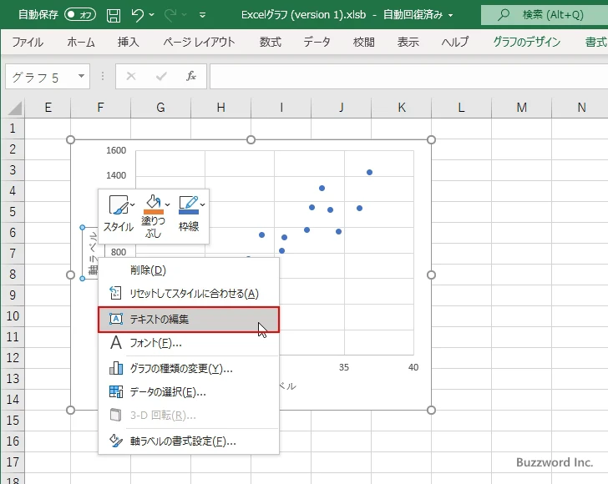This screenshot has height=484, width=608.
Task: Click the topmost scatter data point
Action: point(369,173)
